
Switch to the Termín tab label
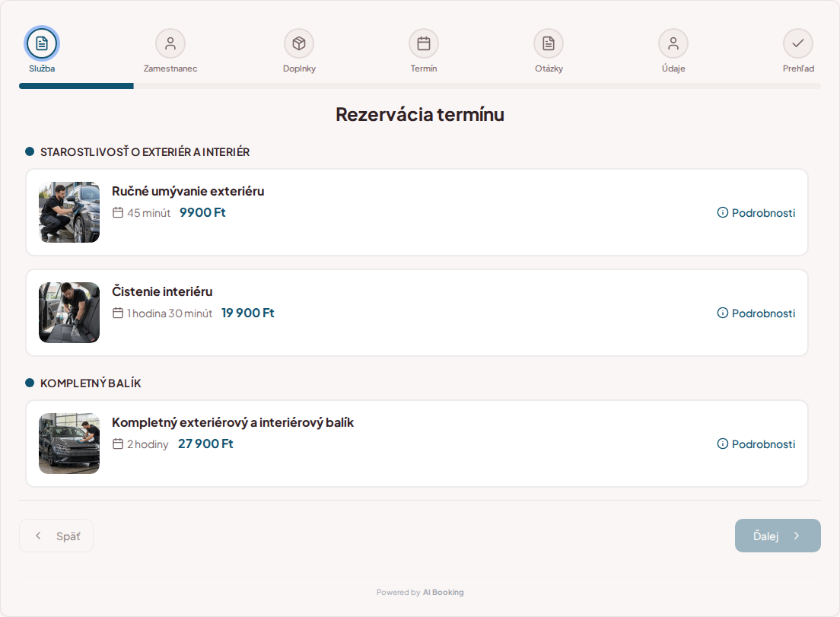click(424, 68)
